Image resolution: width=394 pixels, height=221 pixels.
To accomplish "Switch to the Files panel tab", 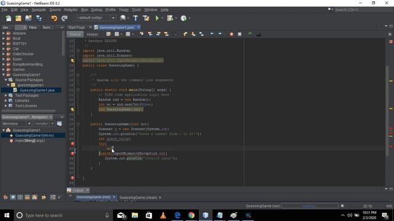I will [x=33, y=27].
